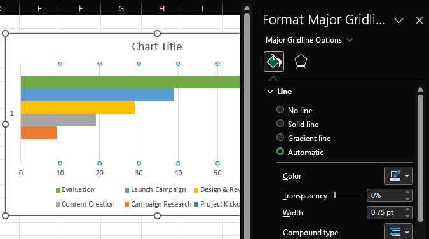
Task: Select column F header
Action: tap(81, 9)
